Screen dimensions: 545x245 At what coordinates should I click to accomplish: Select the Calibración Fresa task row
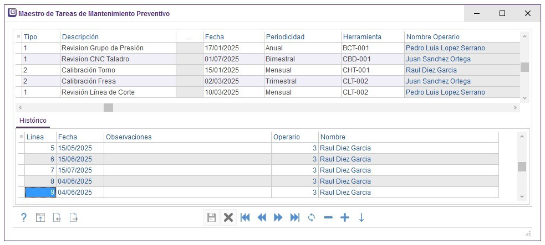click(x=89, y=81)
